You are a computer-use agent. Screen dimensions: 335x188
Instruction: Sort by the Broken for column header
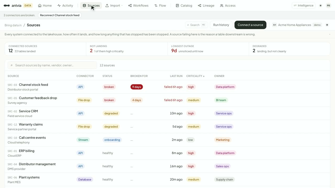pos(139,76)
